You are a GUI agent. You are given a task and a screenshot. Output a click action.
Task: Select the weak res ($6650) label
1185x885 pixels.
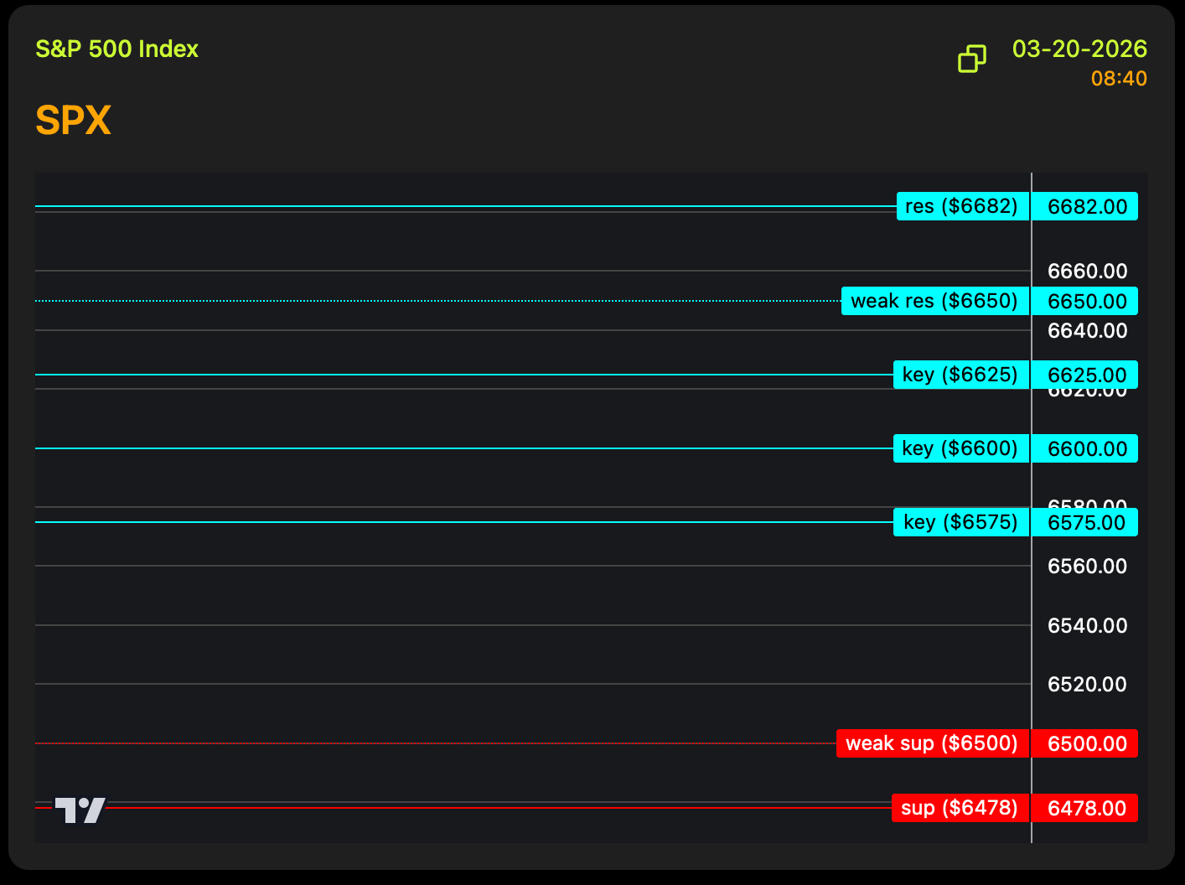[x=934, y=301]
